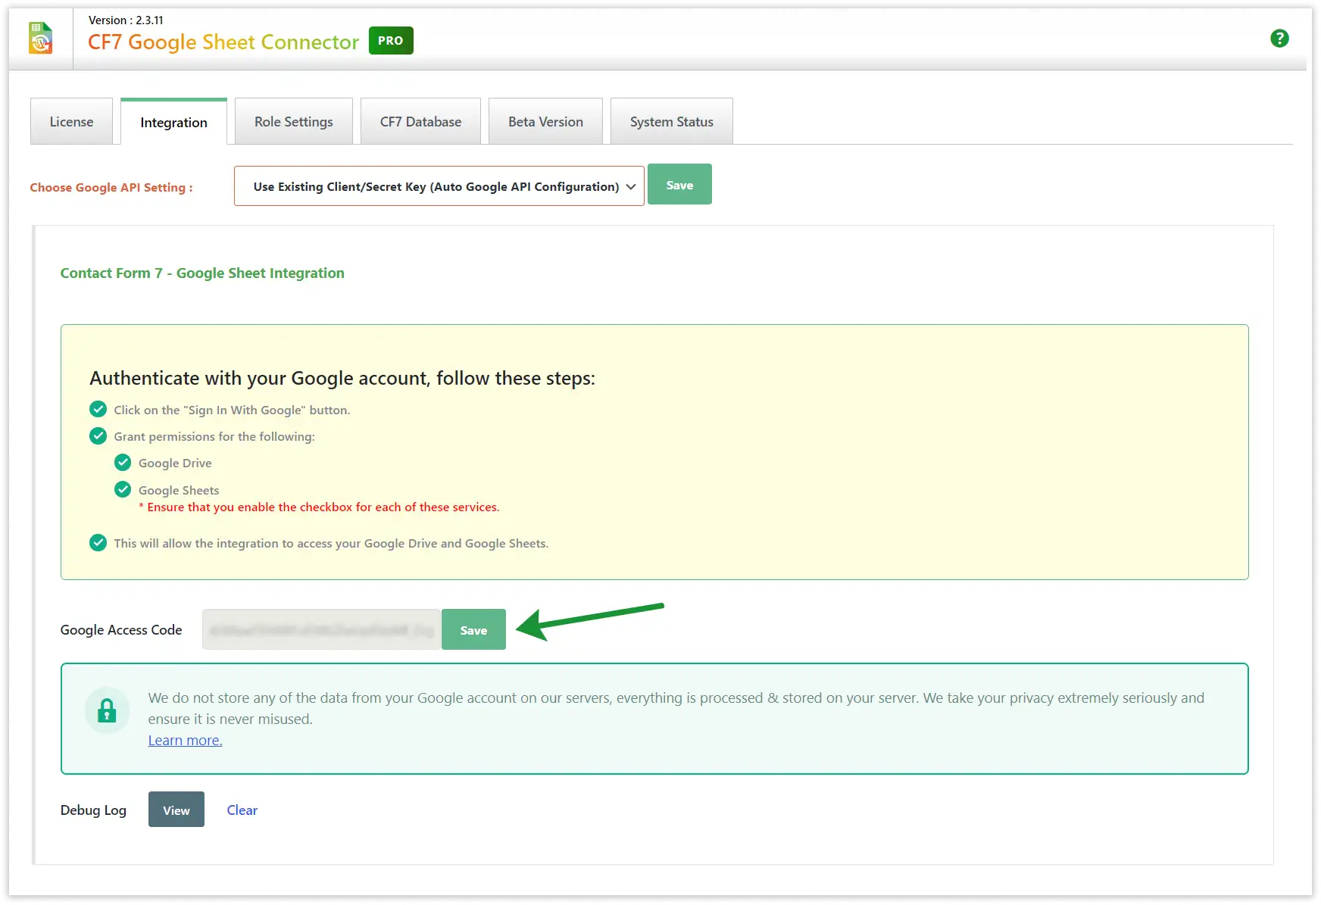Follow the Learn more privacy link
The image size is (1321, 905).
[x=185, y=741]
